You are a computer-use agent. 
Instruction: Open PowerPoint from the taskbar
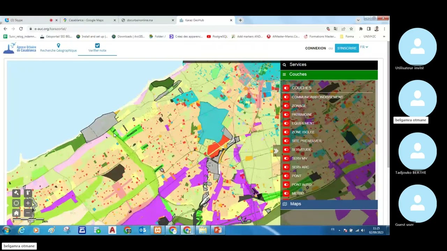pyautogui.click(x=218, y=230)
